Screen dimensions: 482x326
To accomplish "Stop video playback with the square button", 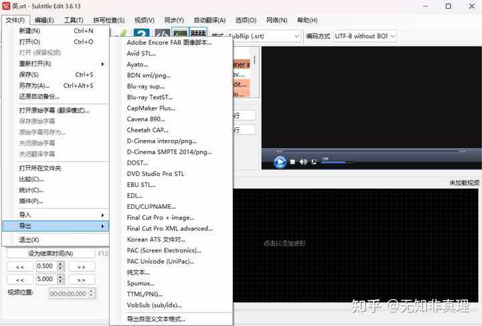I will [x=293, y=162].
